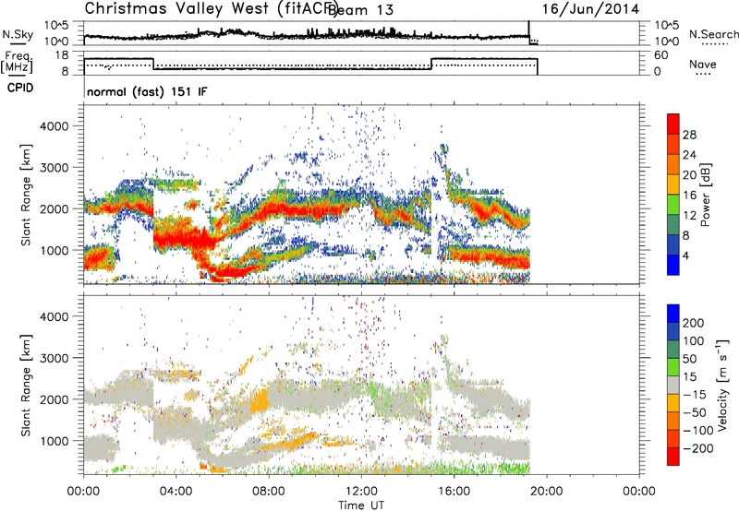Click the '200' Velocity scale value
Image resolution: width=739 pixels, height=511 pixels.
[694, 323]
